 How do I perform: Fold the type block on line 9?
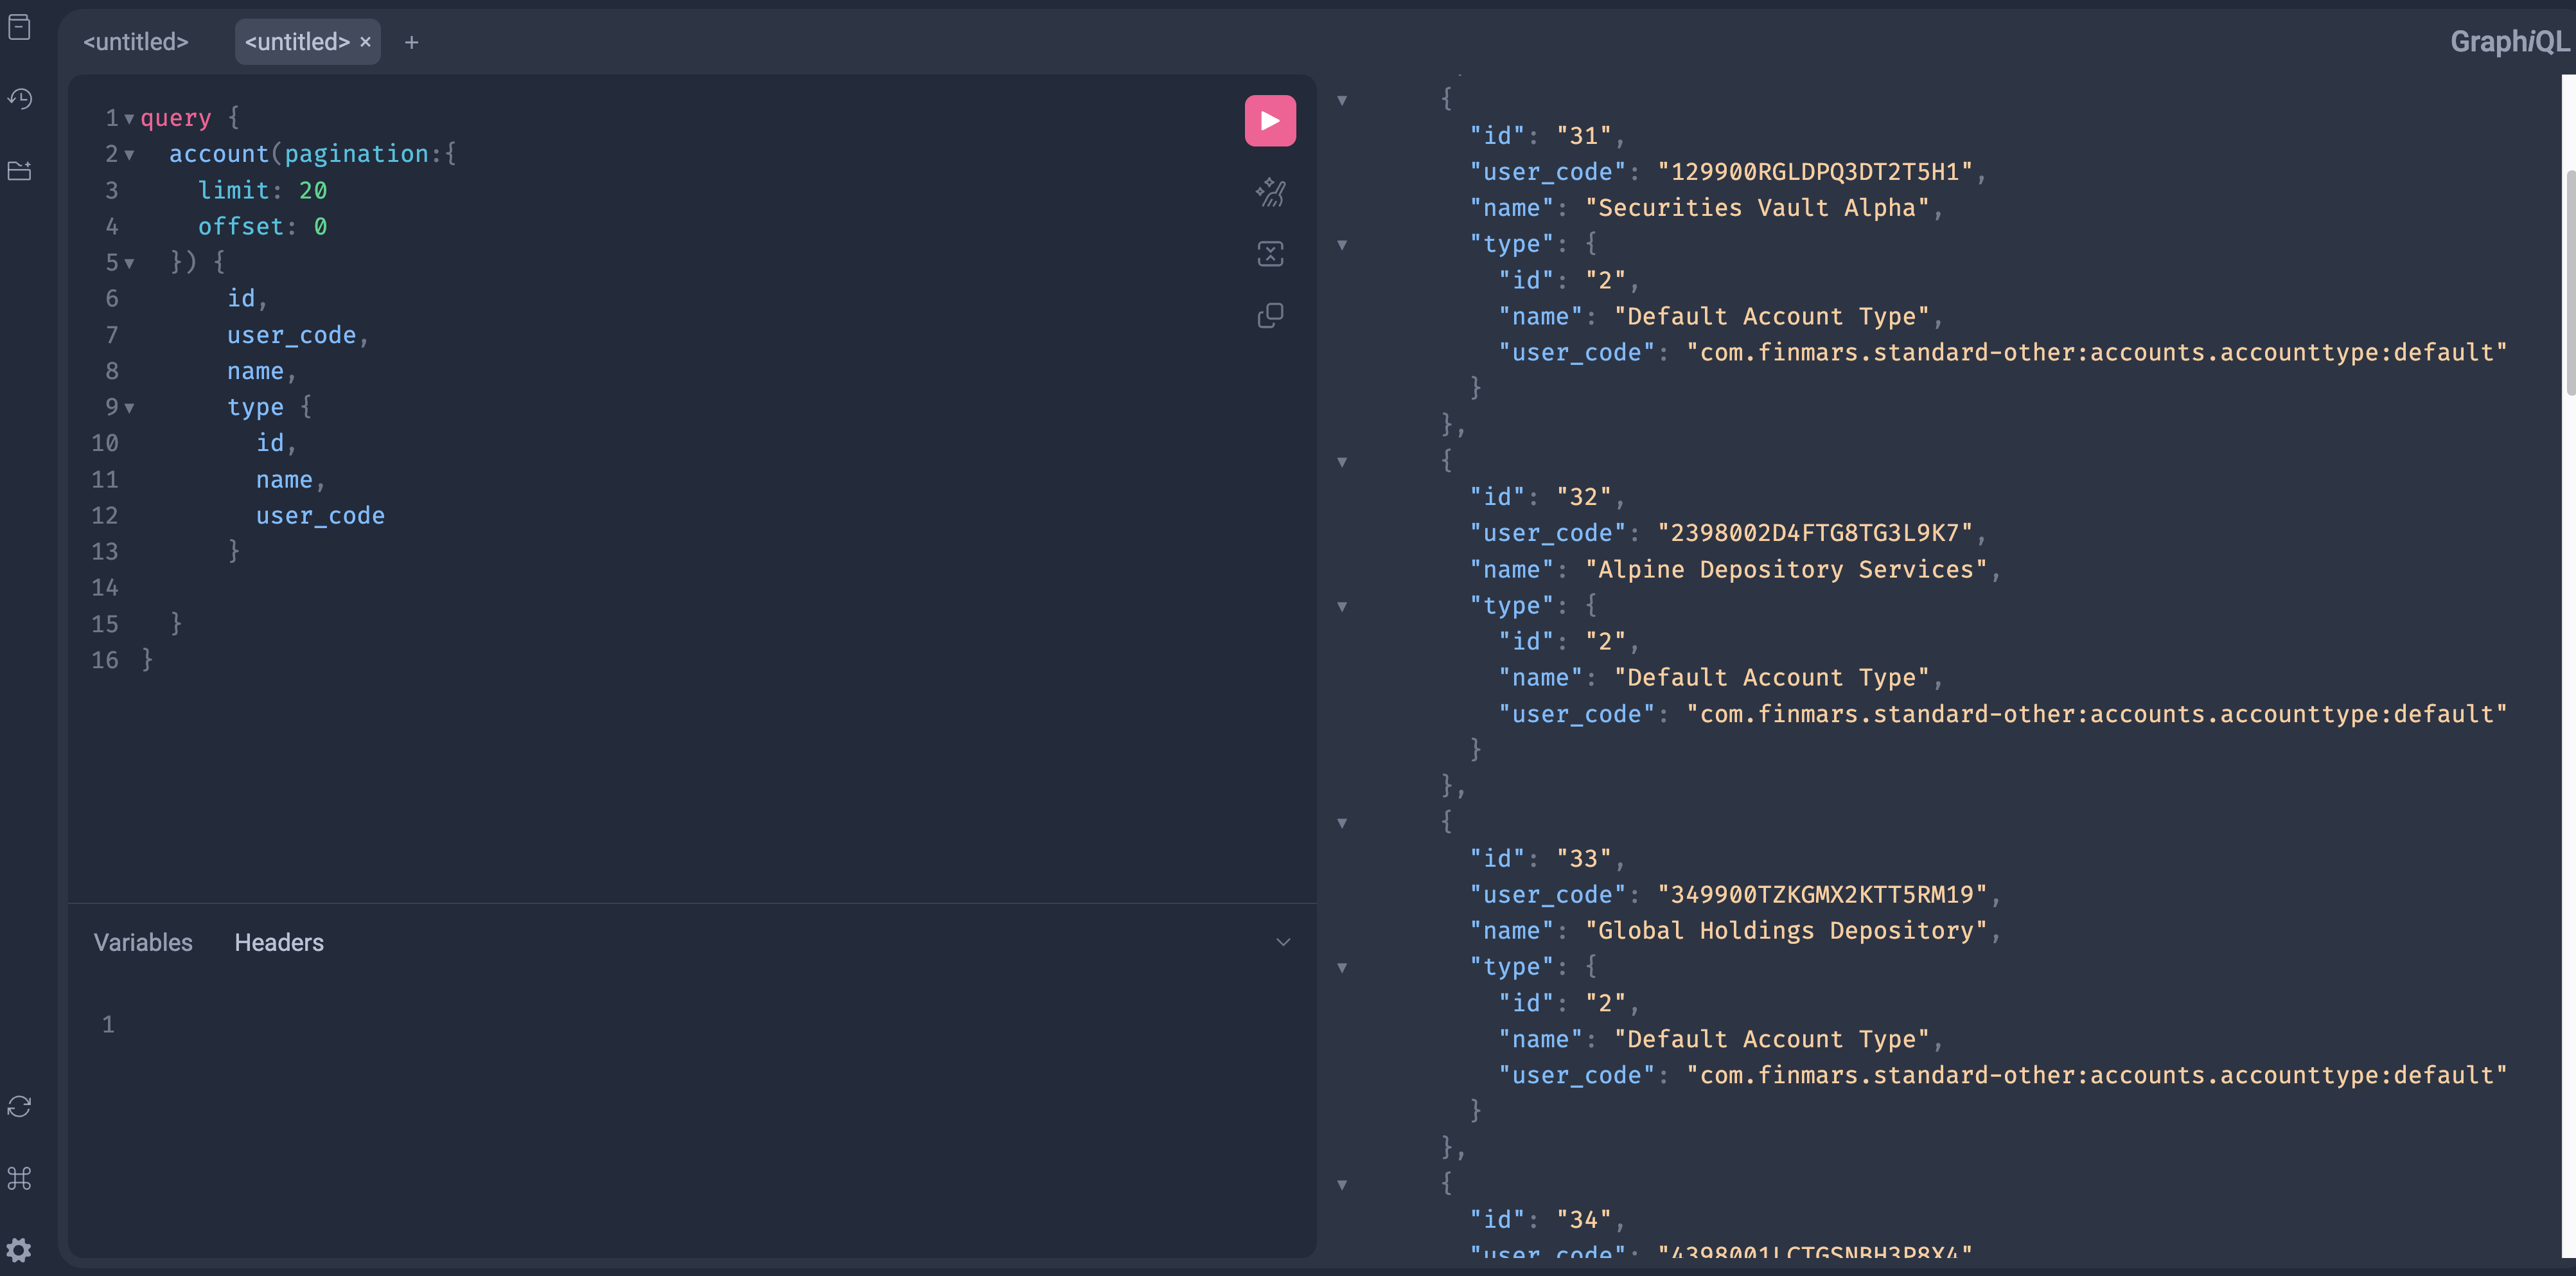(x=129, y=408)
